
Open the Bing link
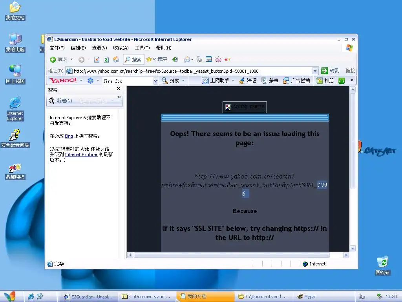pos(69,136)
